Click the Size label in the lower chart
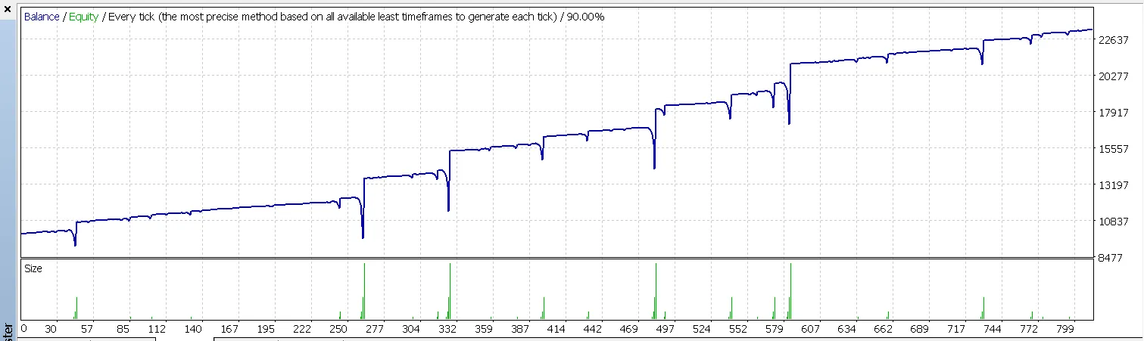This screenshot has height=341, width=1144. 33,268
